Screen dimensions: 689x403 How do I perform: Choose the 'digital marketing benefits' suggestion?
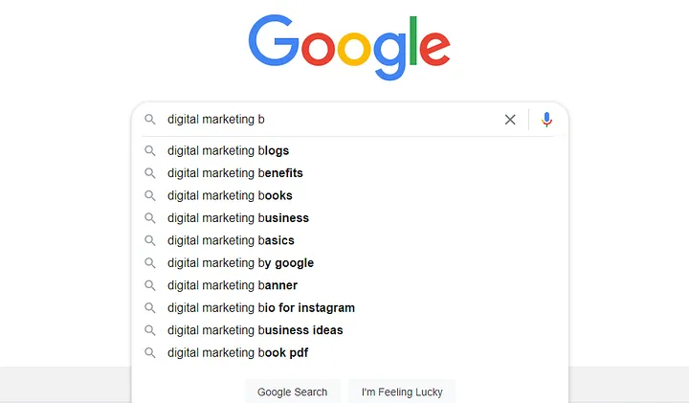point(234,173)
